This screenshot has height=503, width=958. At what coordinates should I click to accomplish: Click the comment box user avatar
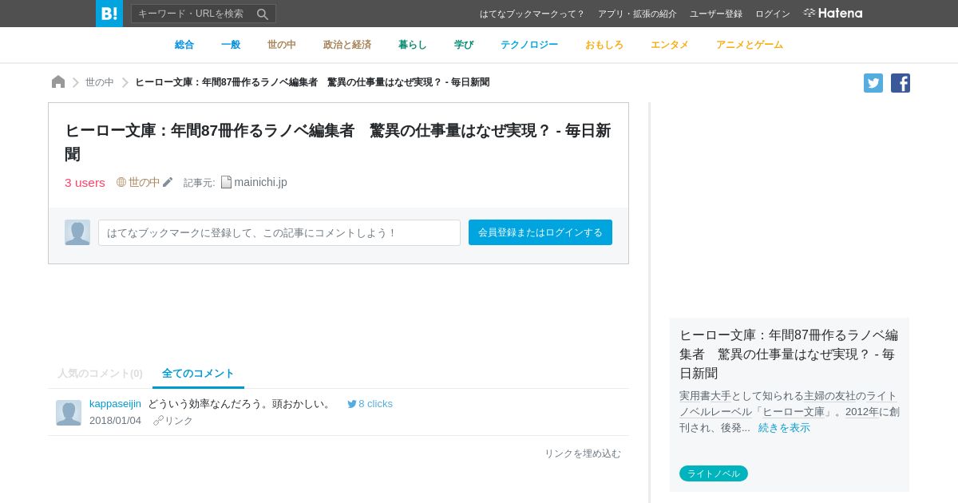pos(77,232)
